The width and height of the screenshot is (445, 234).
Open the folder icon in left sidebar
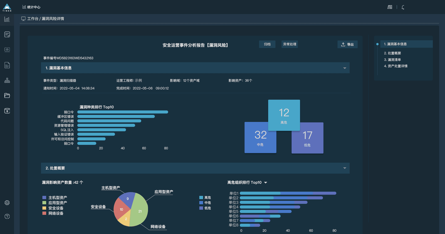pos(7,96)
